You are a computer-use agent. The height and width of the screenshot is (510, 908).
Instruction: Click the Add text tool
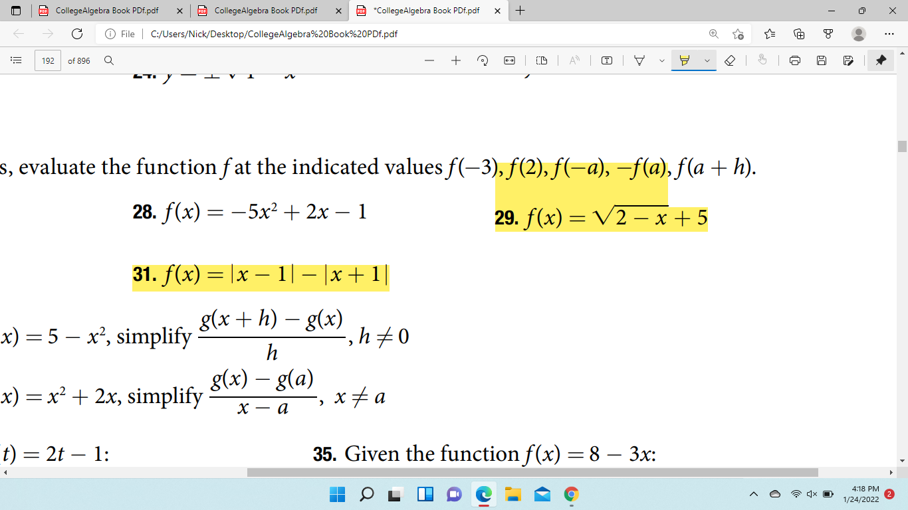[x=607, y=60]
